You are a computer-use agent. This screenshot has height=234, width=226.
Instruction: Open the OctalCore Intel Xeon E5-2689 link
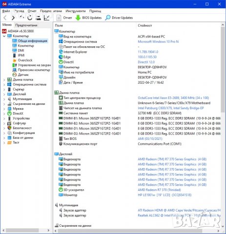tap(173, 98)
